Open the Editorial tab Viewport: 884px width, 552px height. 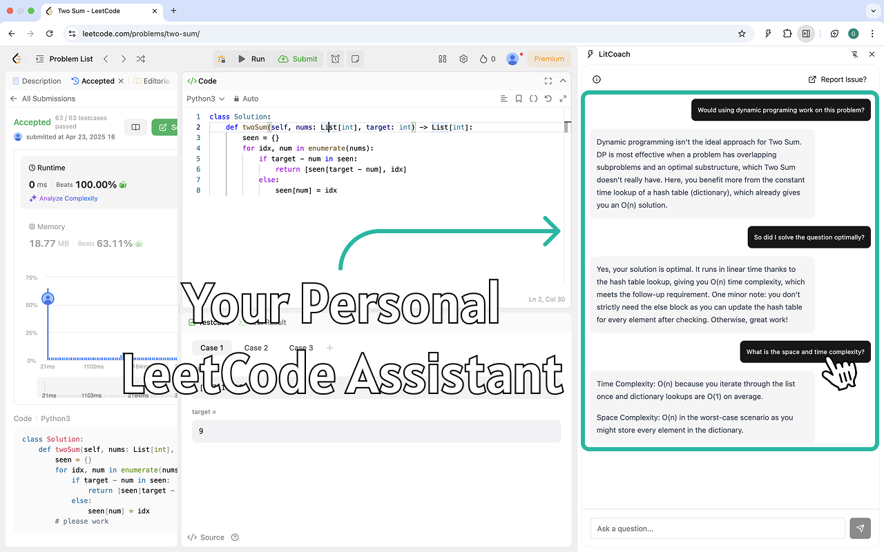click(x=151, y=81)
